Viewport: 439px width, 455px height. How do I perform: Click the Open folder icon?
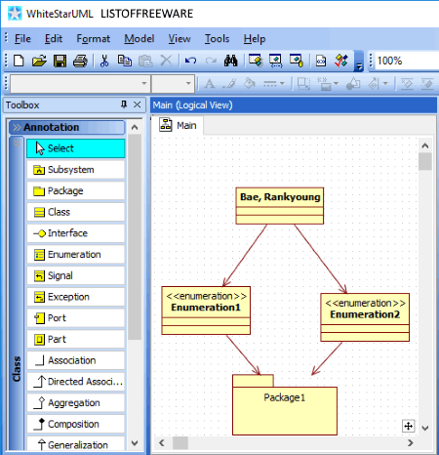click(x=39, y=61)
